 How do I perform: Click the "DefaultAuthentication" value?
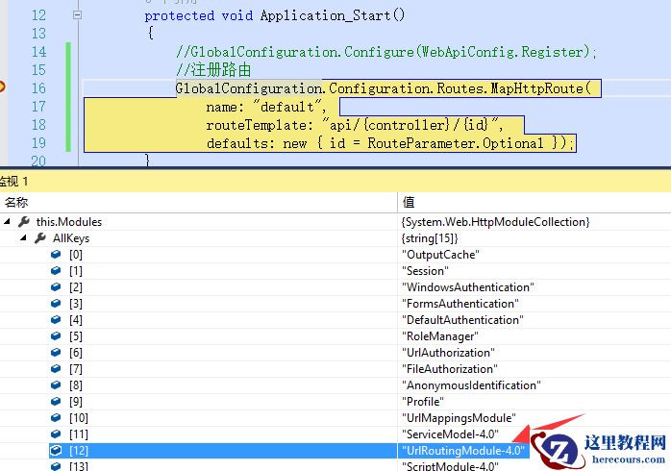[462, 319]
